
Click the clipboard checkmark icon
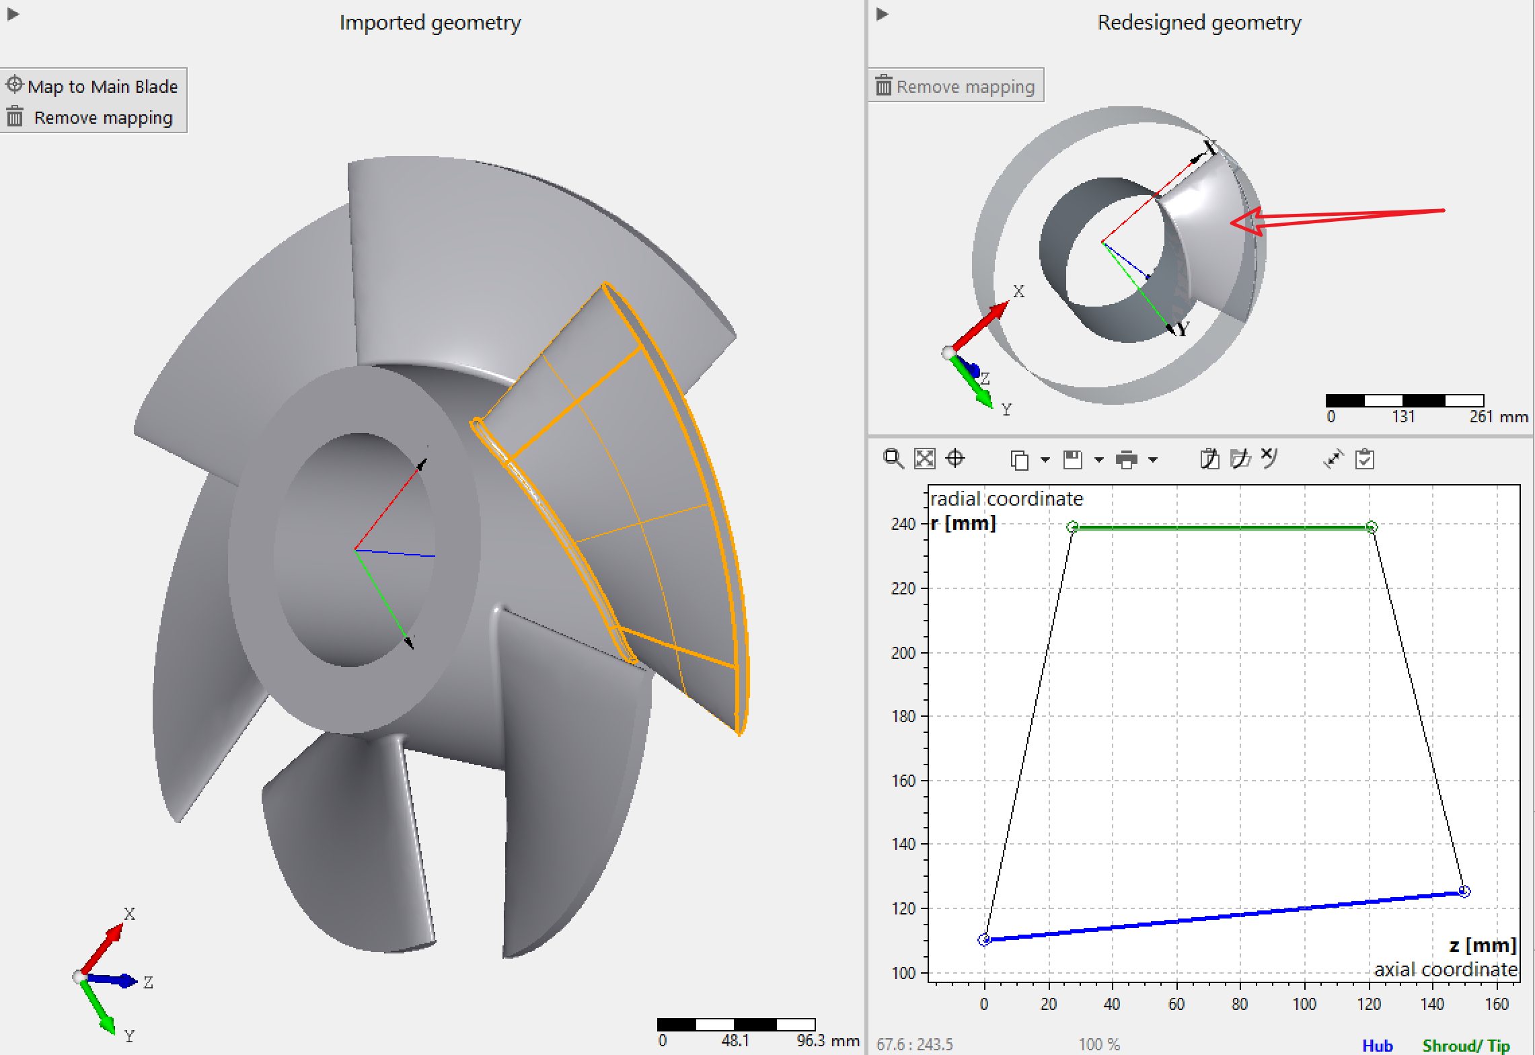point(1365,459)
